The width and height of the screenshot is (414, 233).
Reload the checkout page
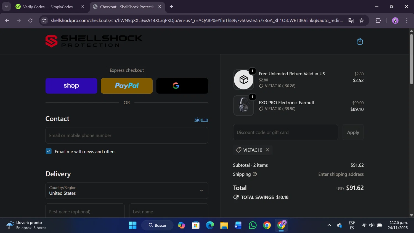pos(30,20)
